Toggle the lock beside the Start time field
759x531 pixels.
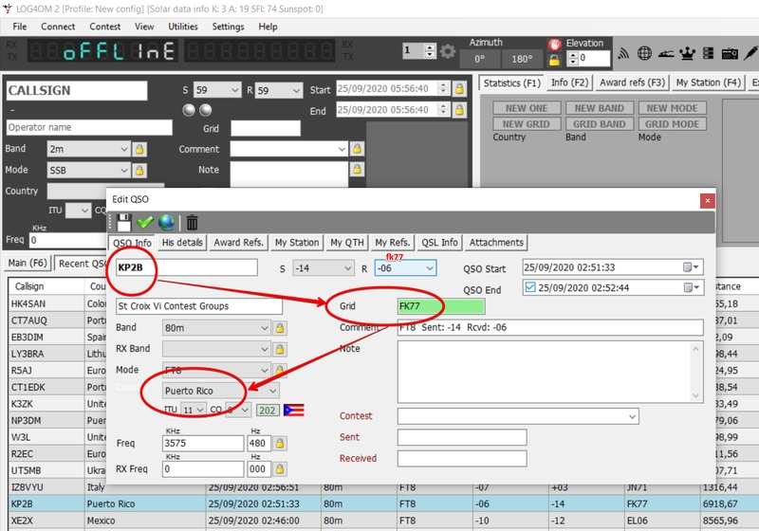(x=459, y=88)
